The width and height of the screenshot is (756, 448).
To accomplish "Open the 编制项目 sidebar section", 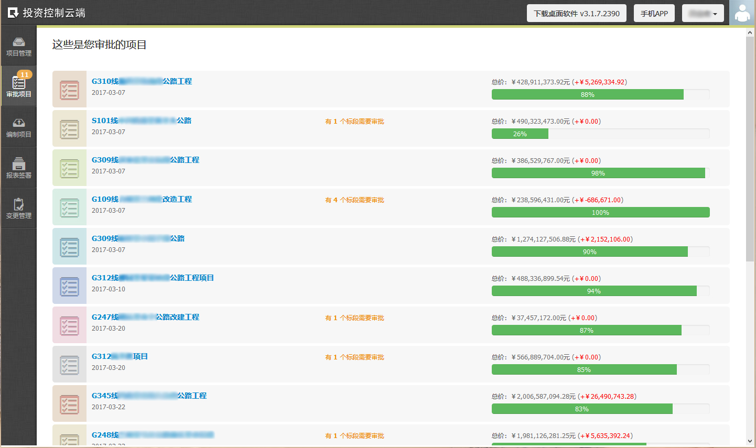I will coord(18,127).
